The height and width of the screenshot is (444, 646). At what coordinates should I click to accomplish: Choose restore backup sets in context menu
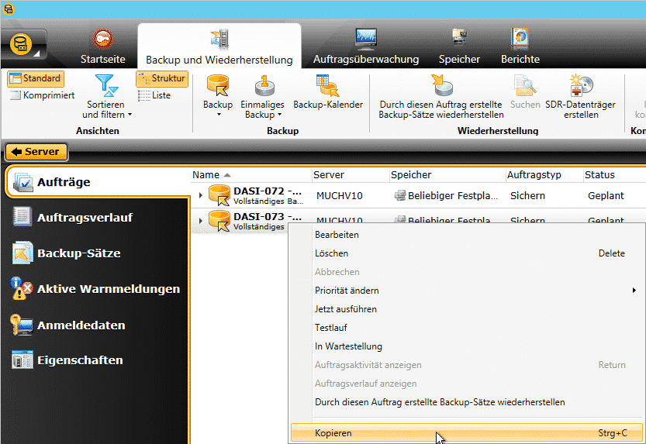tap(466, 402)
